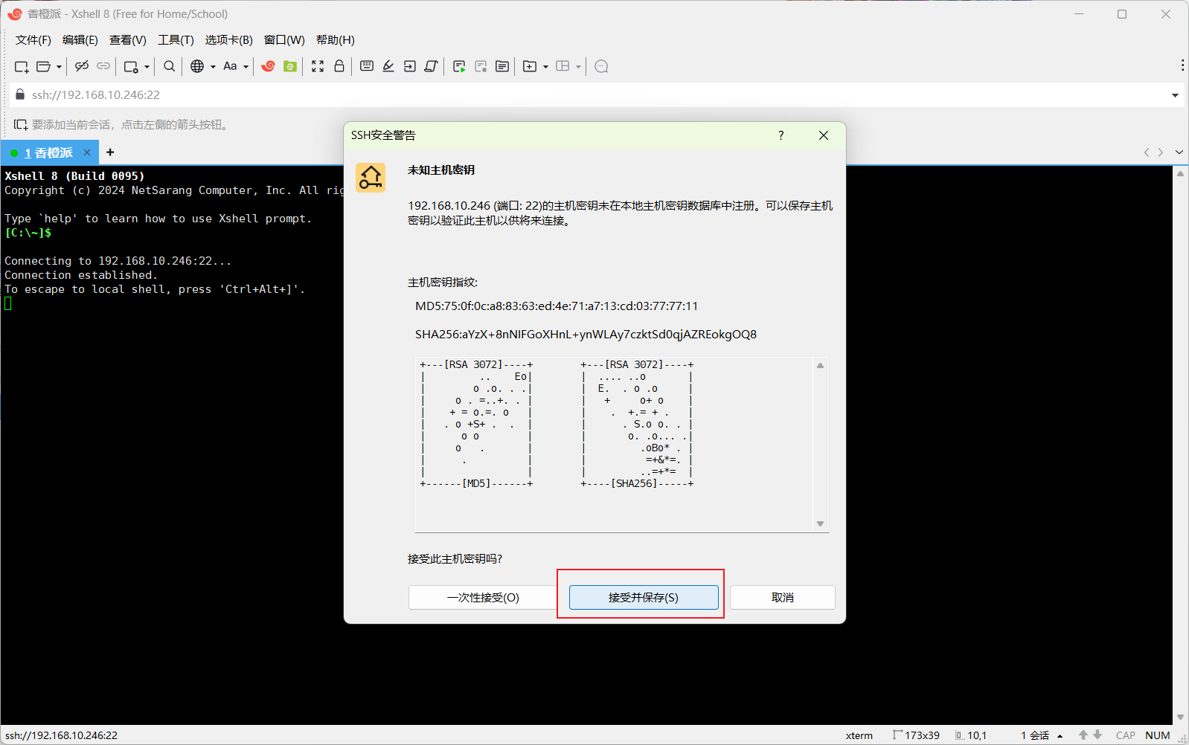Click the add-current-session arrow icon
1189x745 pixels.
coord(21,125)
